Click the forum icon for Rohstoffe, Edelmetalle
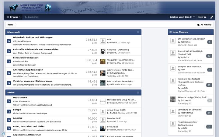 (x=9, y=51)
